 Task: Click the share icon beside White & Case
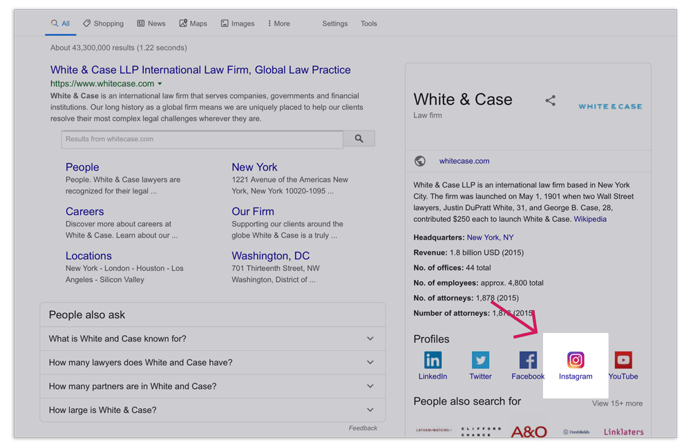[550, 100]
